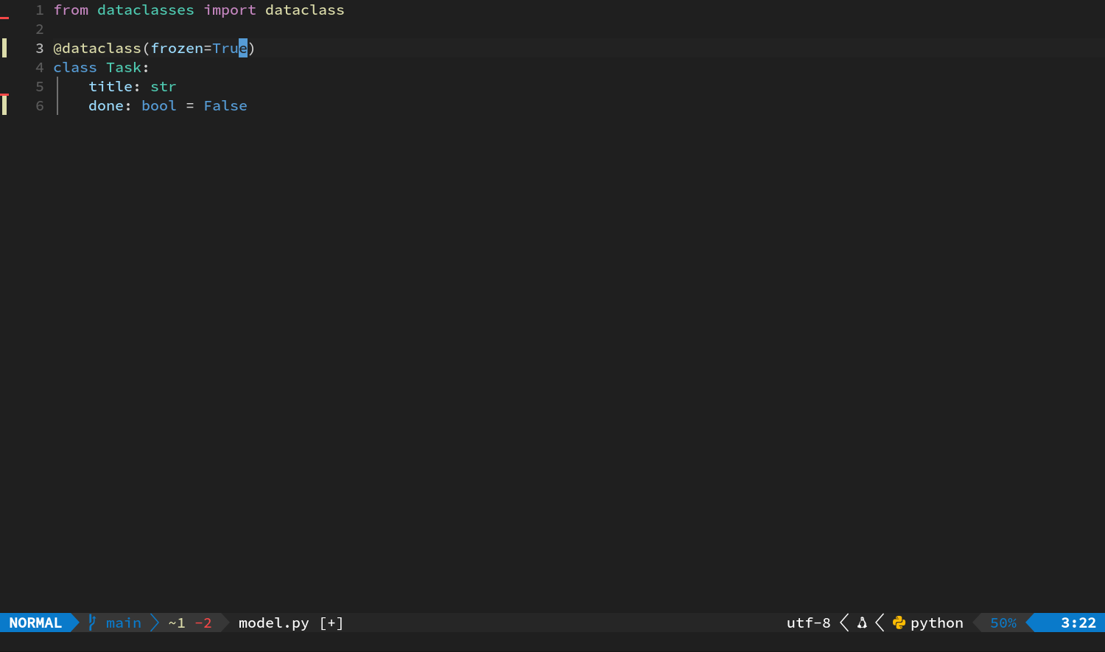
Task: Click the 'import' keyword on line 1
Action: [230, 10]
